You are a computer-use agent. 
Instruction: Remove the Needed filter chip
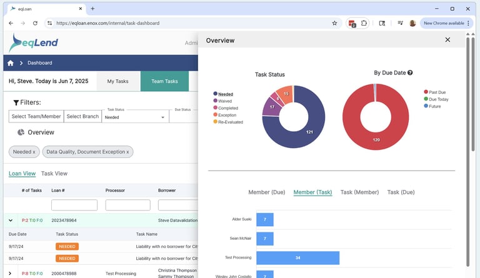click(x=34, y=152)
